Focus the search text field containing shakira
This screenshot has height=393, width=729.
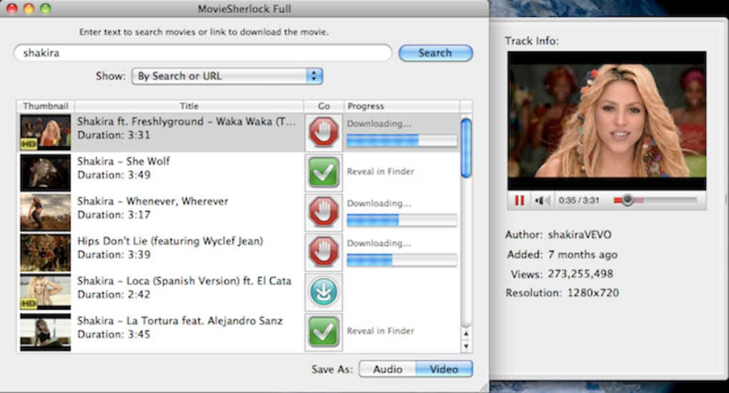(x=203, y=53)
